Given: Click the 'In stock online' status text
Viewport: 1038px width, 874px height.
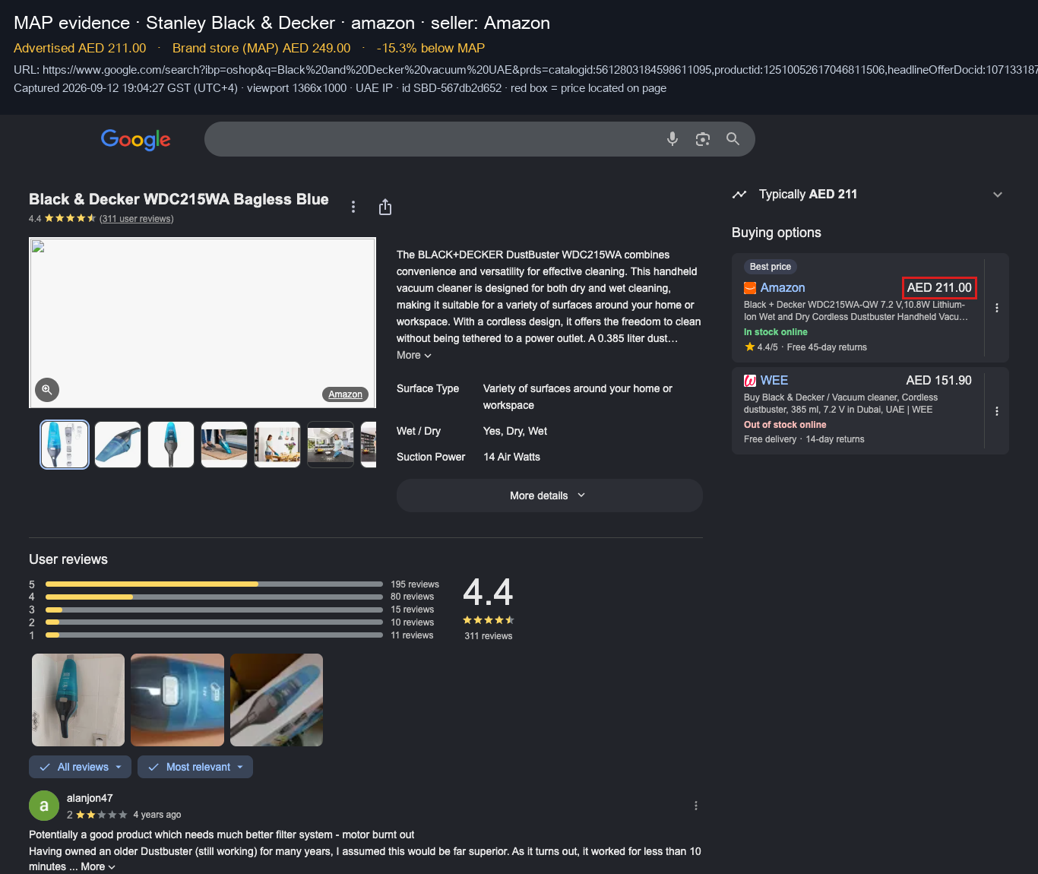Looking at the screenshot, I should pos(776,332).
